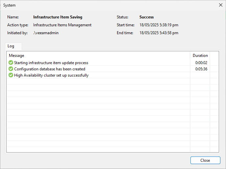Viewport: 226px width, 169px height.
Task: Click the green checkmark beside Configuration database row
Action: pos(11,69)
